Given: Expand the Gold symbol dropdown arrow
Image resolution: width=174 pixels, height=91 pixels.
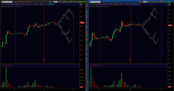Looking at the screenshot, I should (x=13, y=2).
